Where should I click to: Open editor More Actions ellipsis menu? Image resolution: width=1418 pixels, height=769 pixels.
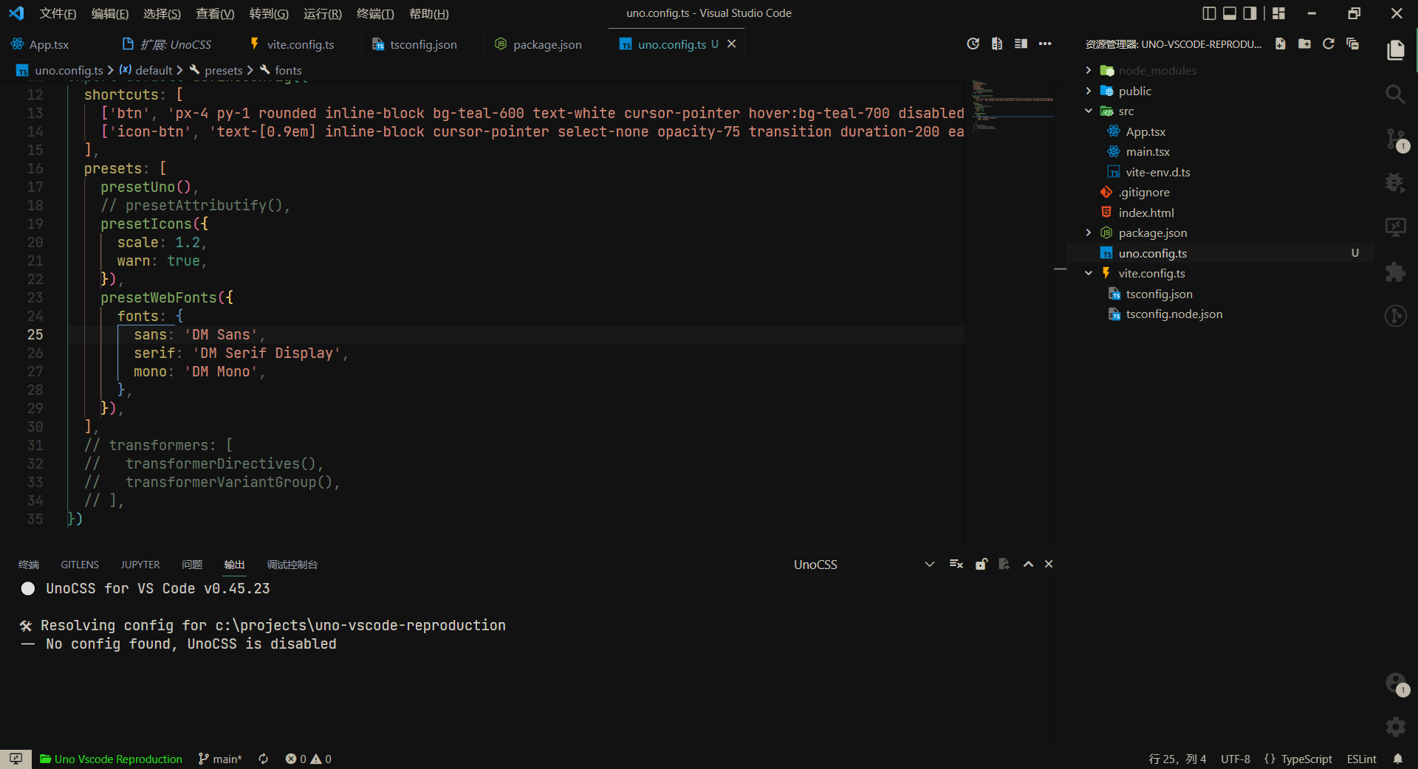pyautogui.click(x=1045, y=44)
